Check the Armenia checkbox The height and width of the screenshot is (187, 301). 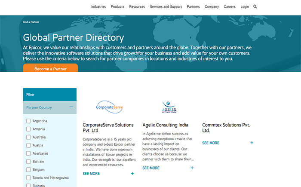28,129
